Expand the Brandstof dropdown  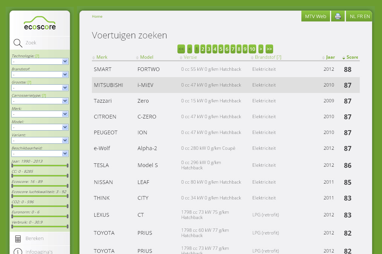click(40, 75)
